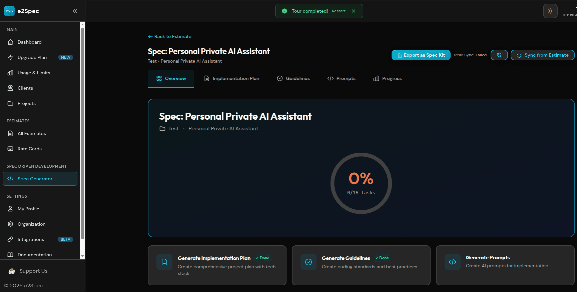This screenshot has height=292, width=577.
Task: Click the Trello sync refresh icon button
Action: [499, 55]
